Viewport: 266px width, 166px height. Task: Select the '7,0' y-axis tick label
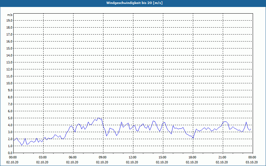click(10, 104)
